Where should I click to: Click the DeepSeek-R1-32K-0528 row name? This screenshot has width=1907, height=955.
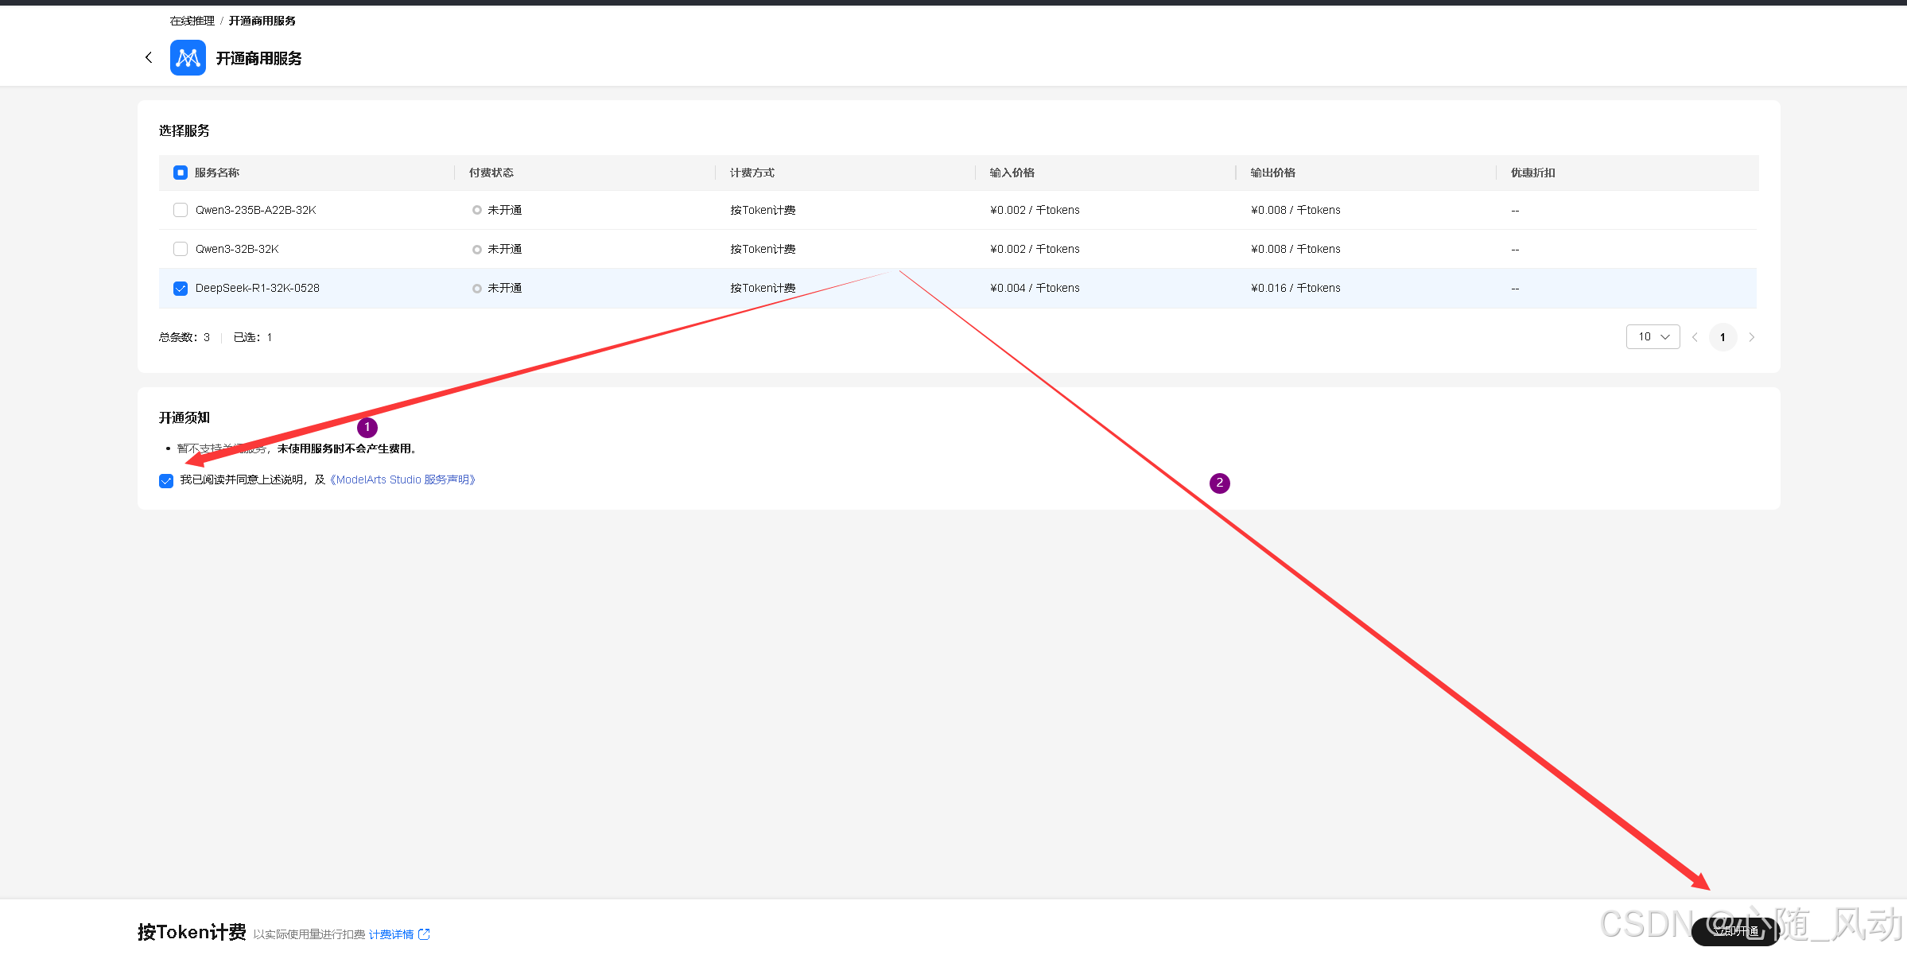click(x=258, y=288)
